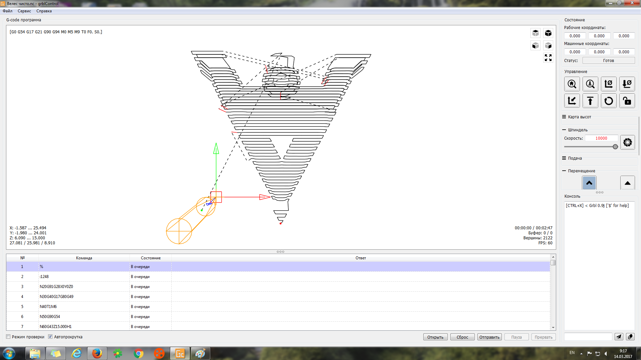The width and height of the screenshot is (641, 360).
Task: Click the Z-probe magnifier icon
Action: point(590,84)
